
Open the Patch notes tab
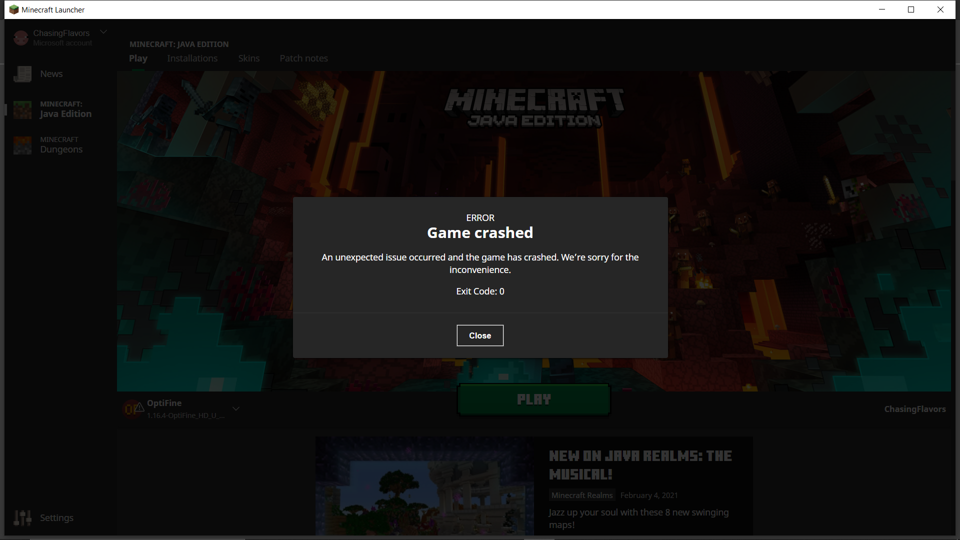coord(303,58)
